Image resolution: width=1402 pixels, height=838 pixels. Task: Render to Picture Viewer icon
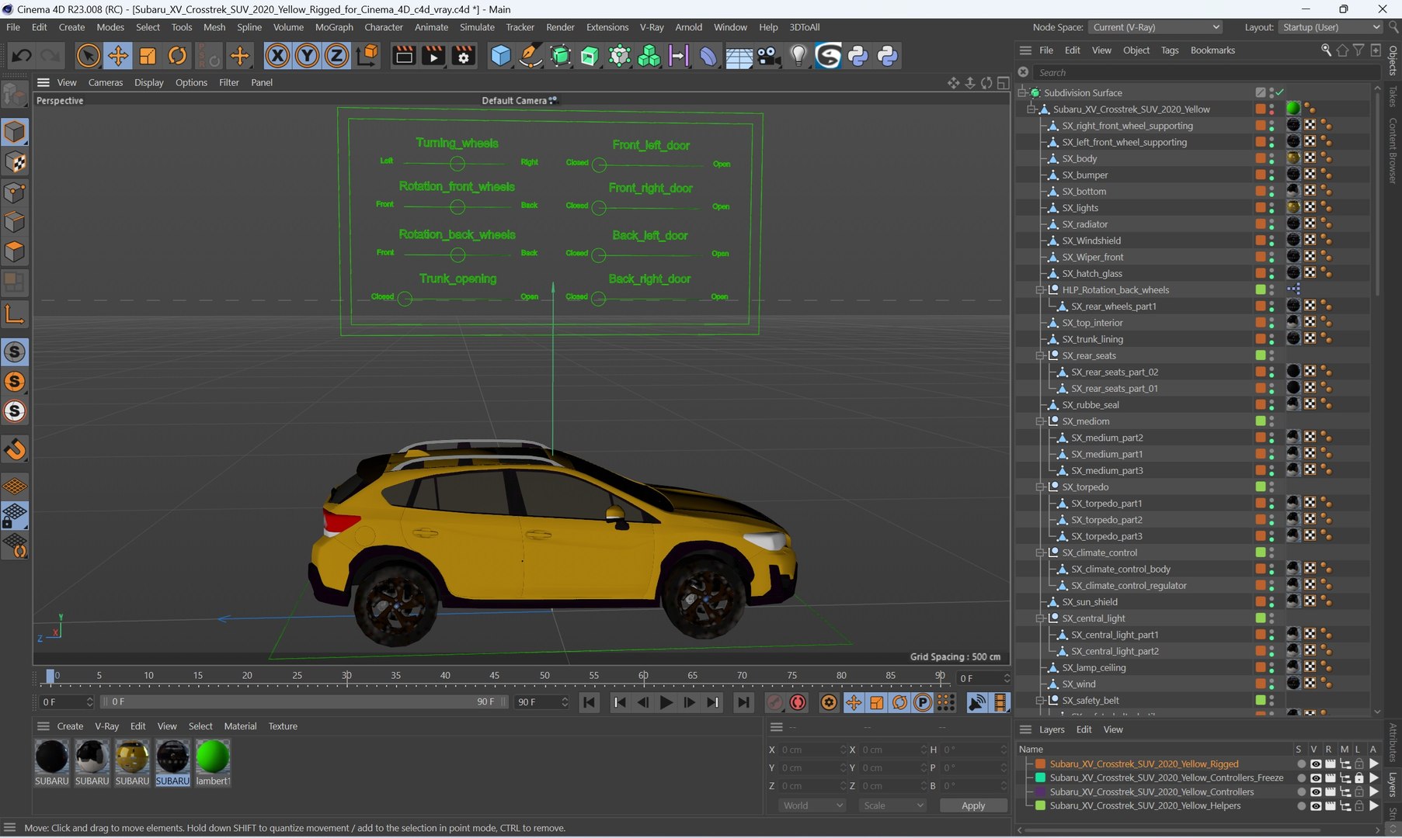(x=433, y=56)
